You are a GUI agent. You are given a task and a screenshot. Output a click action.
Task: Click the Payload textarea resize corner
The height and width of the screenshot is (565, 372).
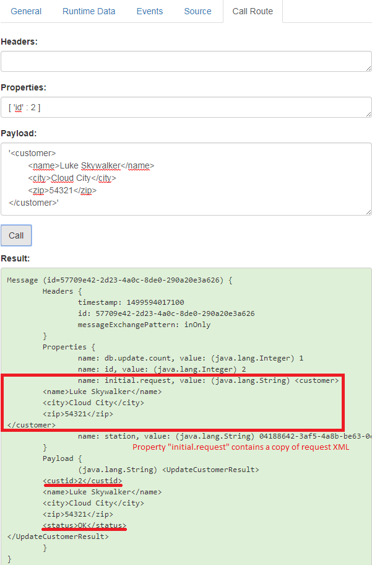pyautogui.click(x=368, y=212)
